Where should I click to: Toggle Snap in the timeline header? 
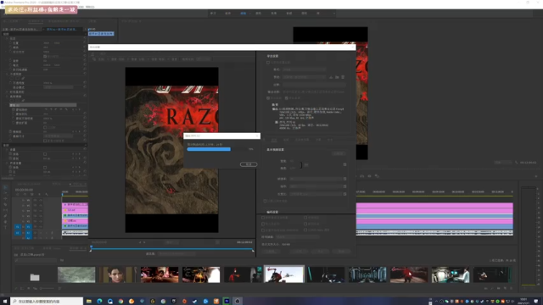click(x=25, y=194)
